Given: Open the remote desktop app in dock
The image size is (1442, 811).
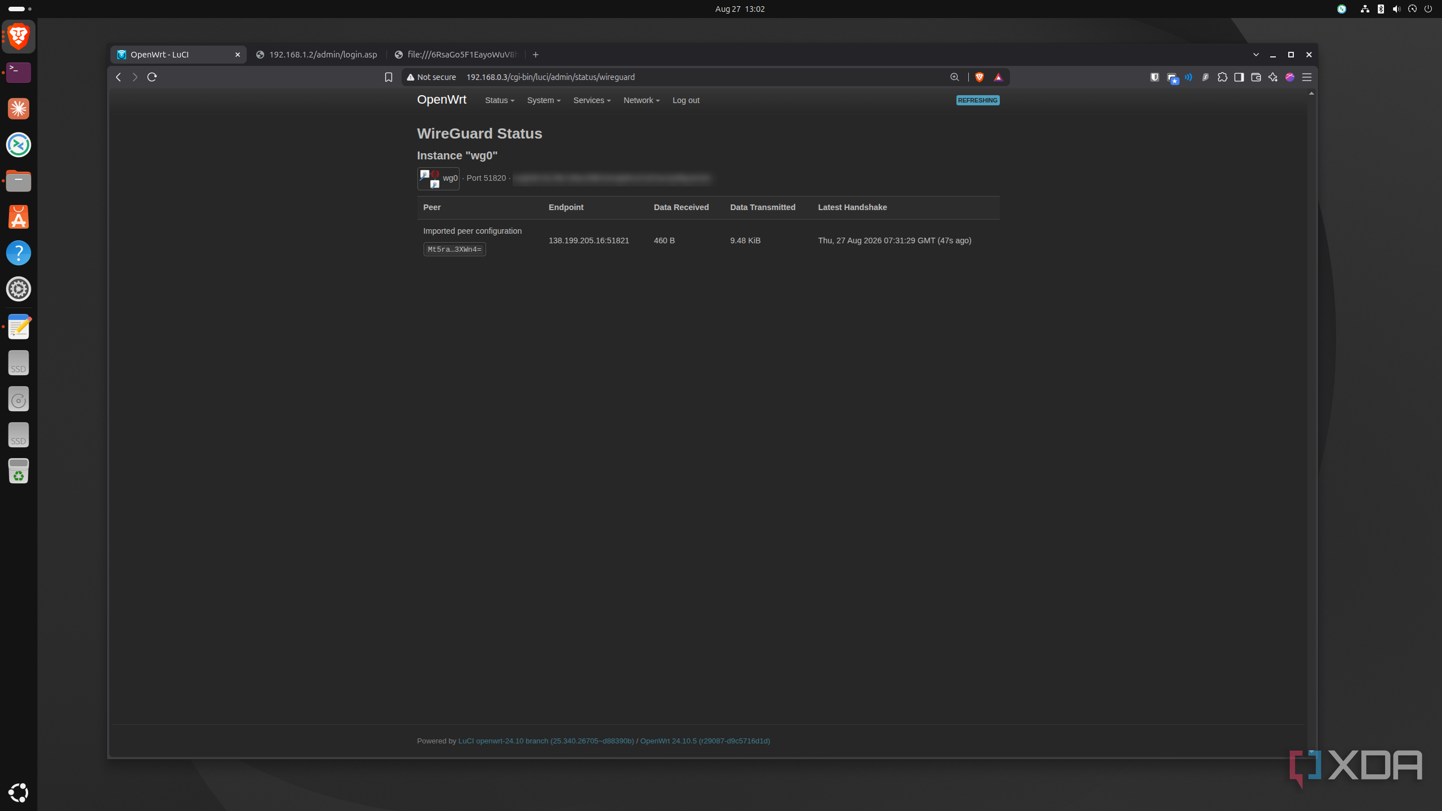Looking at the screenshot, I should tap(19, 145).
